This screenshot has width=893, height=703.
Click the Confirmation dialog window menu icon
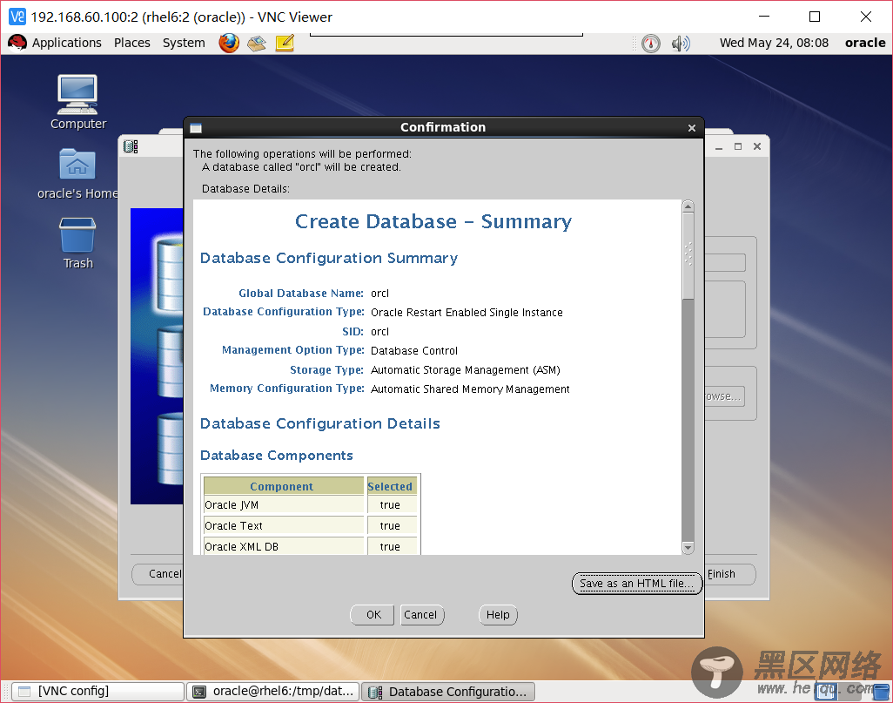[196, 128]
